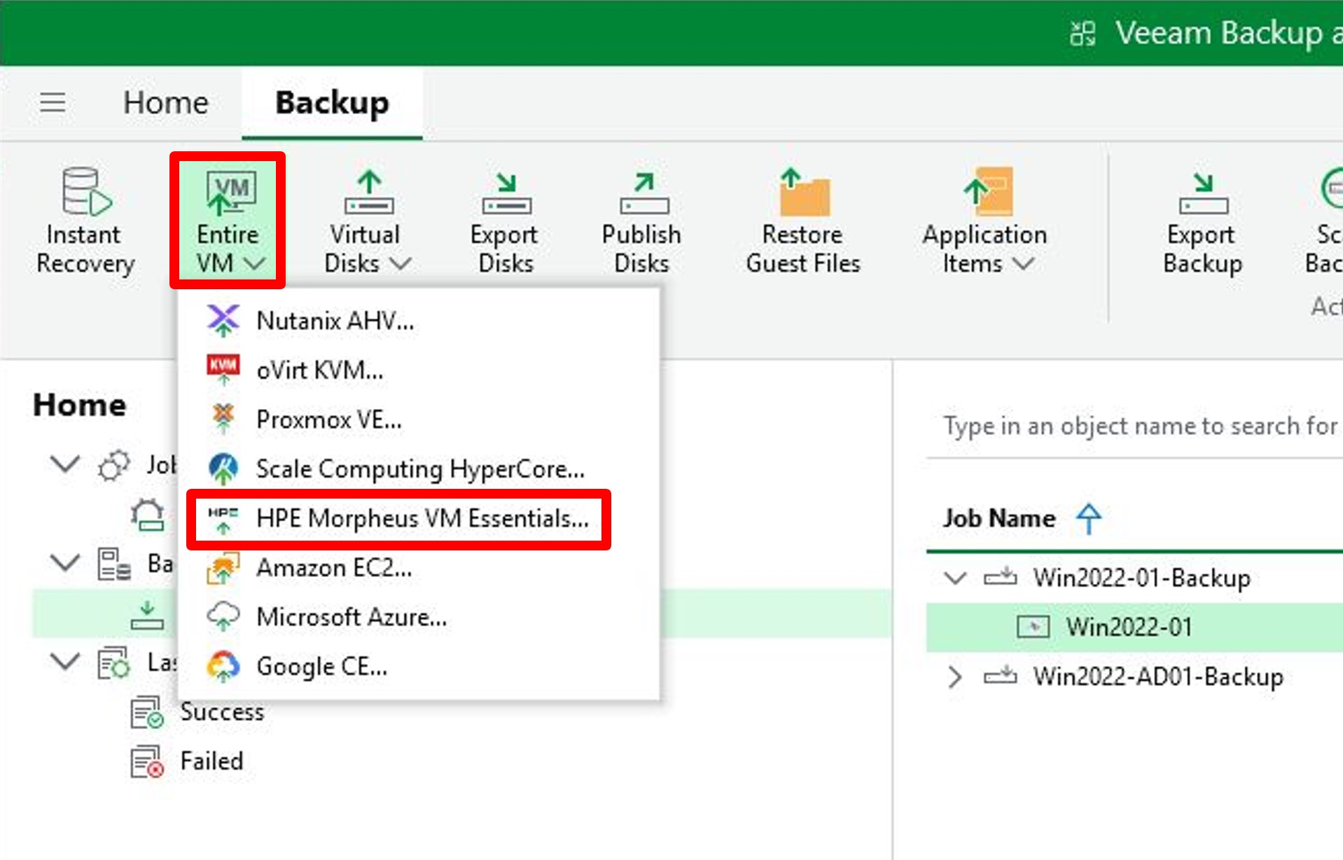Click the Amazon EC2 icon
This screenshot has width=1343, height=860.
click(223, 567)
